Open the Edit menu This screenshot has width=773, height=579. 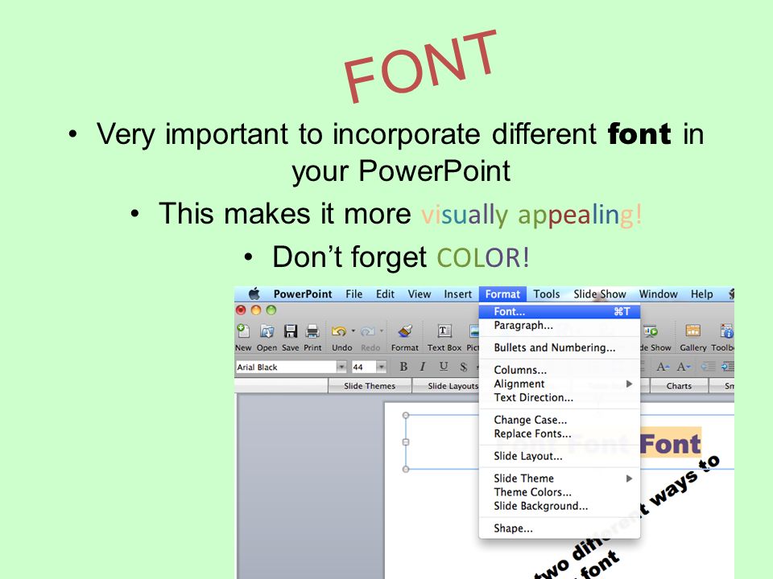pyautogui.click(x=385, y=294)
